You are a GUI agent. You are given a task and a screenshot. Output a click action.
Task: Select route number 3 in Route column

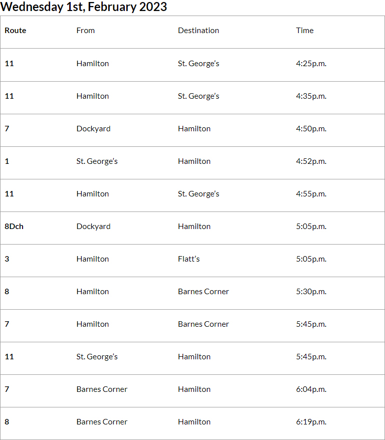click(7, 259)
